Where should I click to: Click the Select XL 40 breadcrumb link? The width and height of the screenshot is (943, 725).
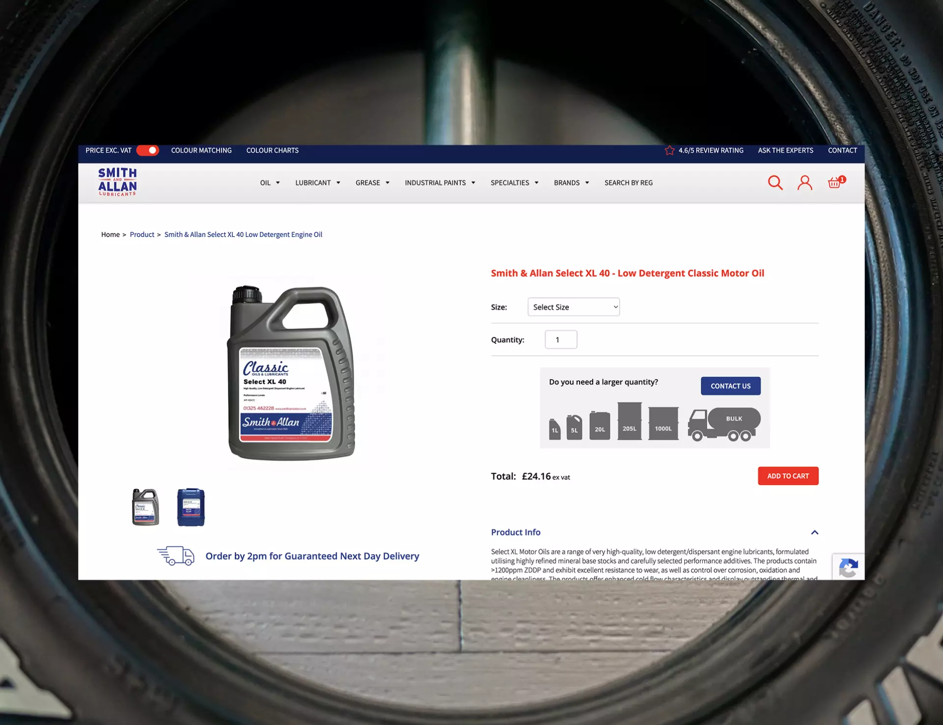pos(243,235)
